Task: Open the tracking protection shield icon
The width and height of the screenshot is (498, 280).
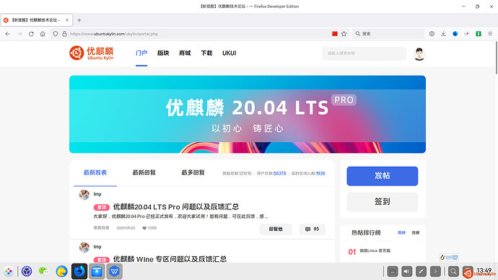Action: 56,34
